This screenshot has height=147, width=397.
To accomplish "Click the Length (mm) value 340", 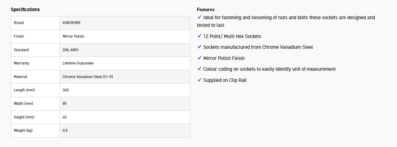I will tap(66, 90).
